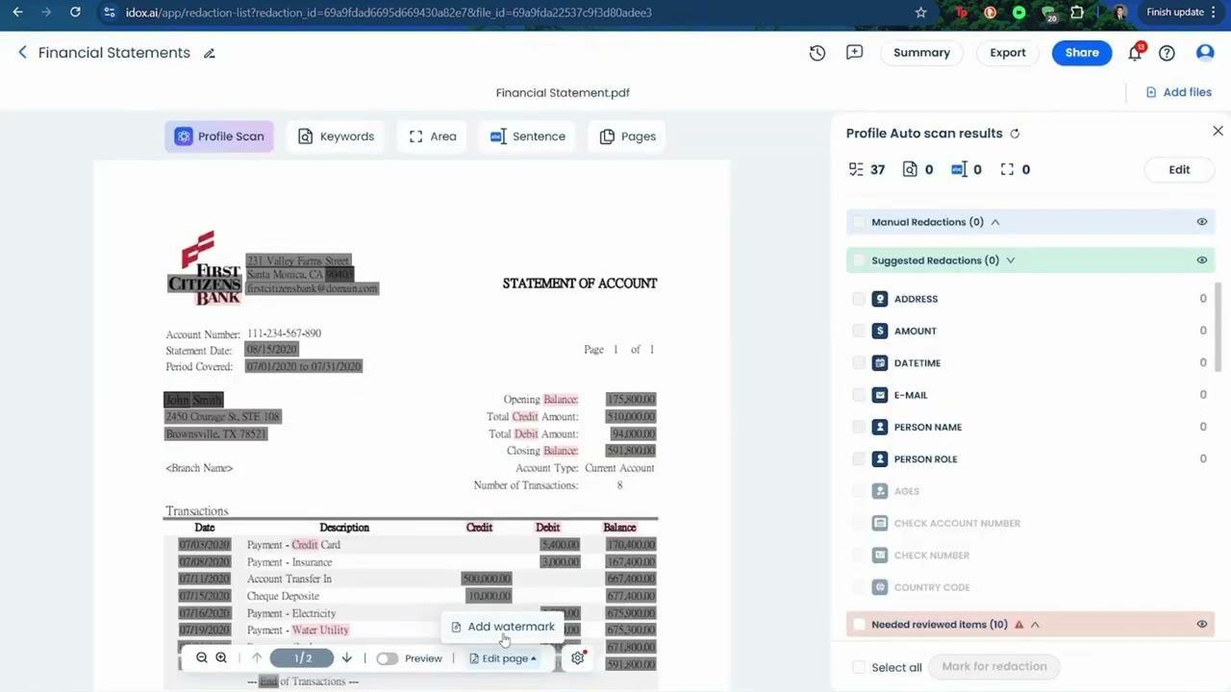Image resolution: width=1231 pixels, height=692 pixels.
Task: Click the area count icon in results header
Action: (1007, 169)
